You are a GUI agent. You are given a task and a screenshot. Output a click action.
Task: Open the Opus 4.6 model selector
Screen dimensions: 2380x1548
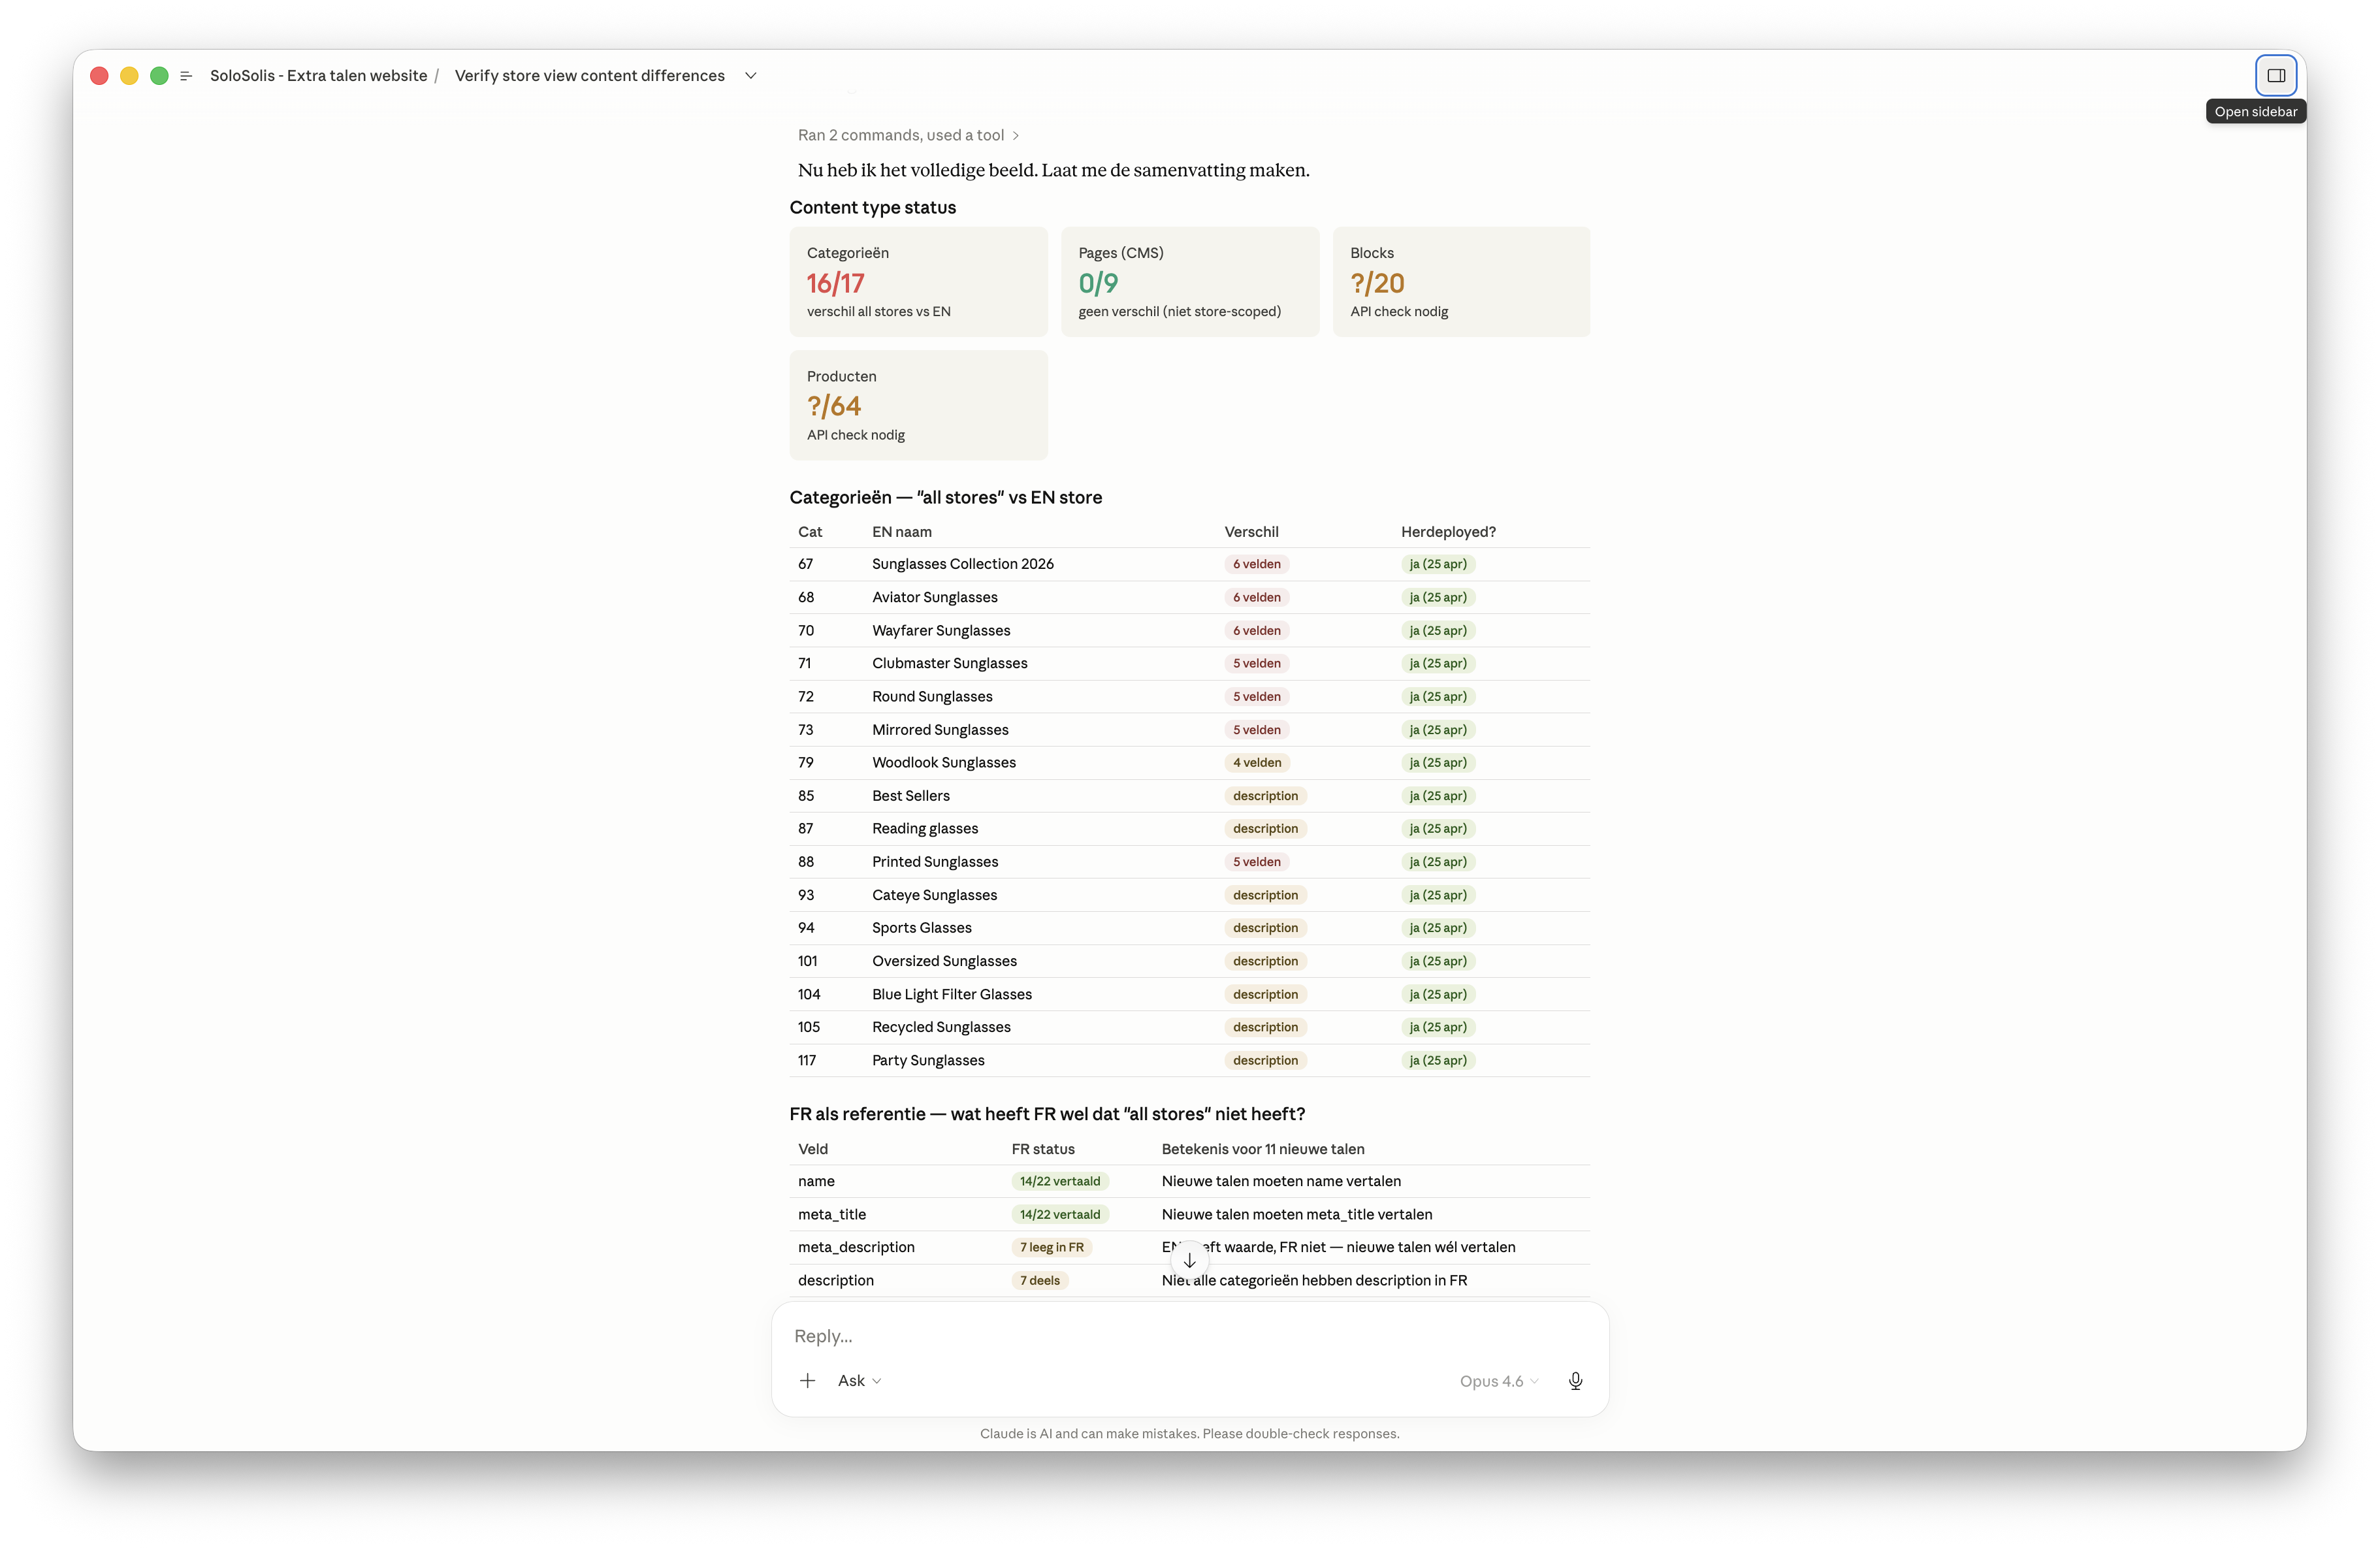click(1497, 1381)
